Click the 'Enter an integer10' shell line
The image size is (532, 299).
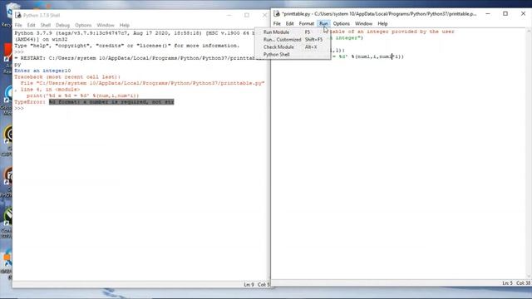point(42,71)
